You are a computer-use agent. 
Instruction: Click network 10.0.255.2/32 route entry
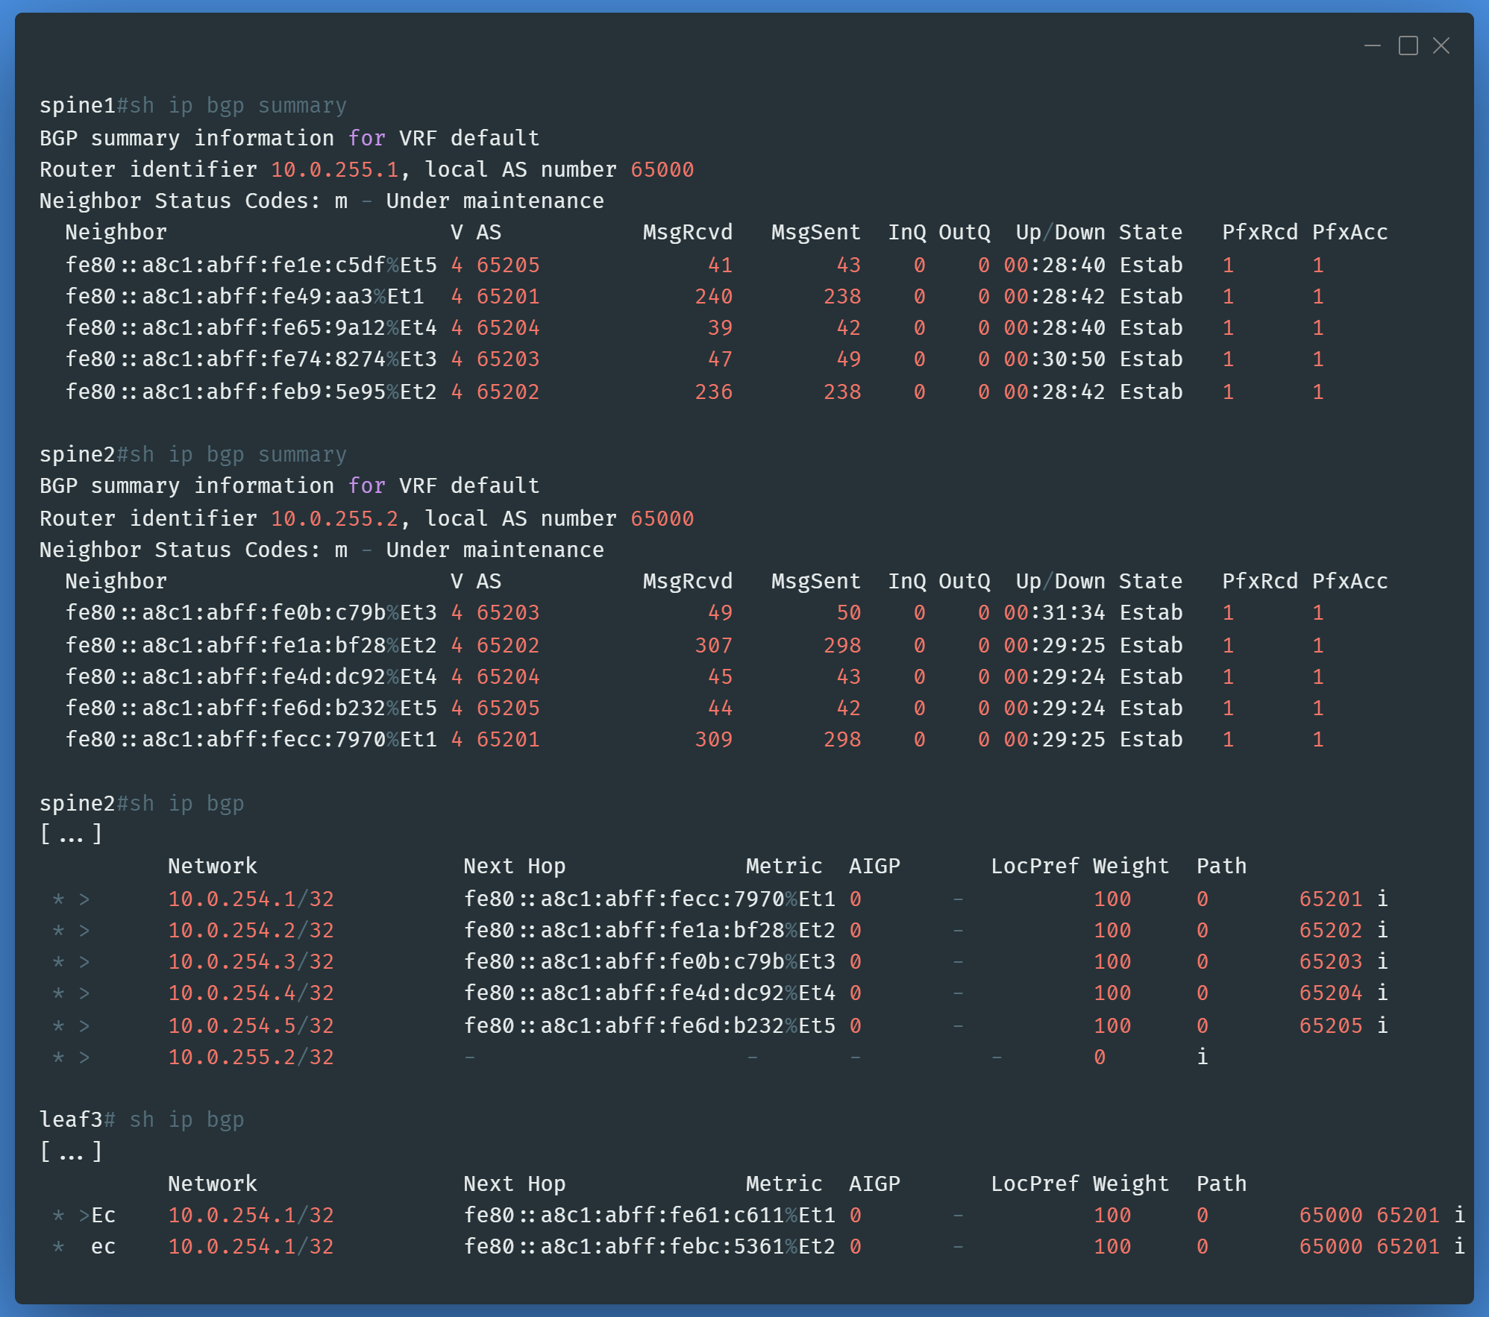[x=251, y=1057]
